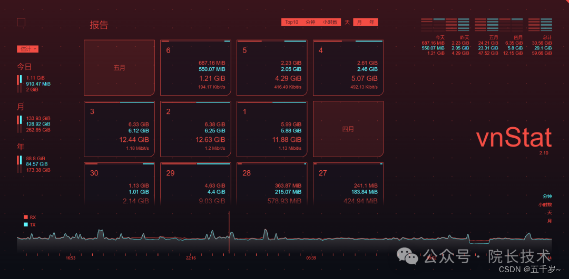Click the 5.07 GiB total on day 4

[365, 78]
